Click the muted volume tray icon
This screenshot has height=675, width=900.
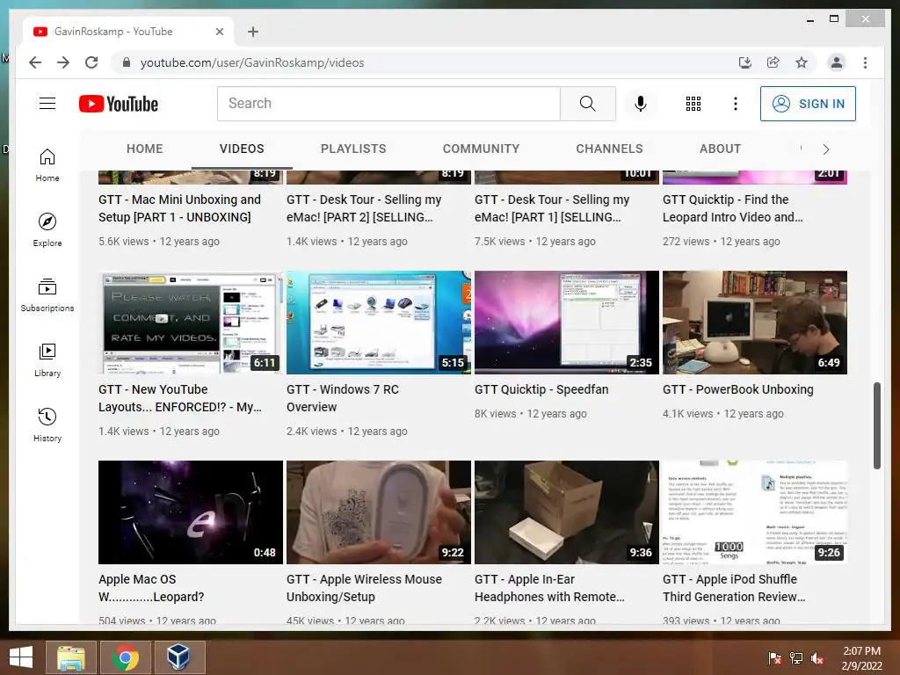pos(817,658)
